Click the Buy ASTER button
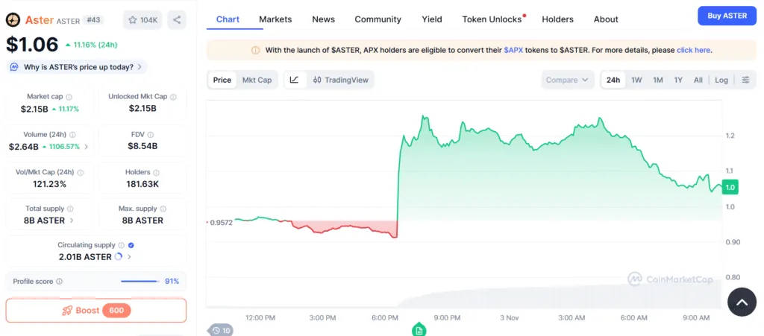This screenshot has height=336, width=764. (727, 16)
